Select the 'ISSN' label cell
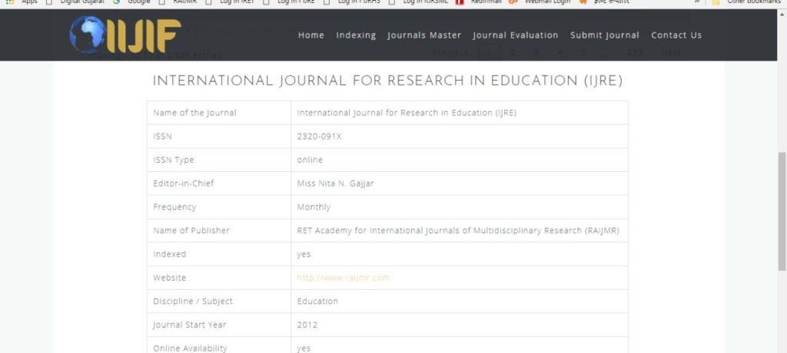This screenshot has height=353, width=787. point(219,137)
